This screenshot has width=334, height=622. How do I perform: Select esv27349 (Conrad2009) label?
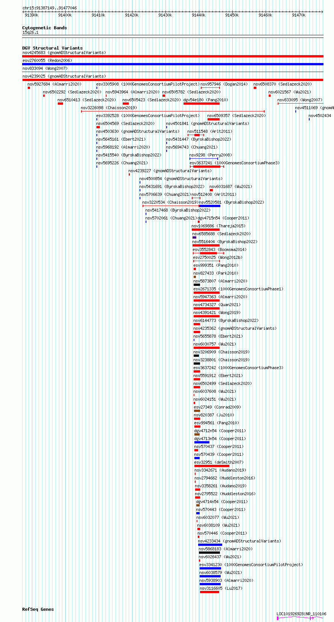[217, 407]
